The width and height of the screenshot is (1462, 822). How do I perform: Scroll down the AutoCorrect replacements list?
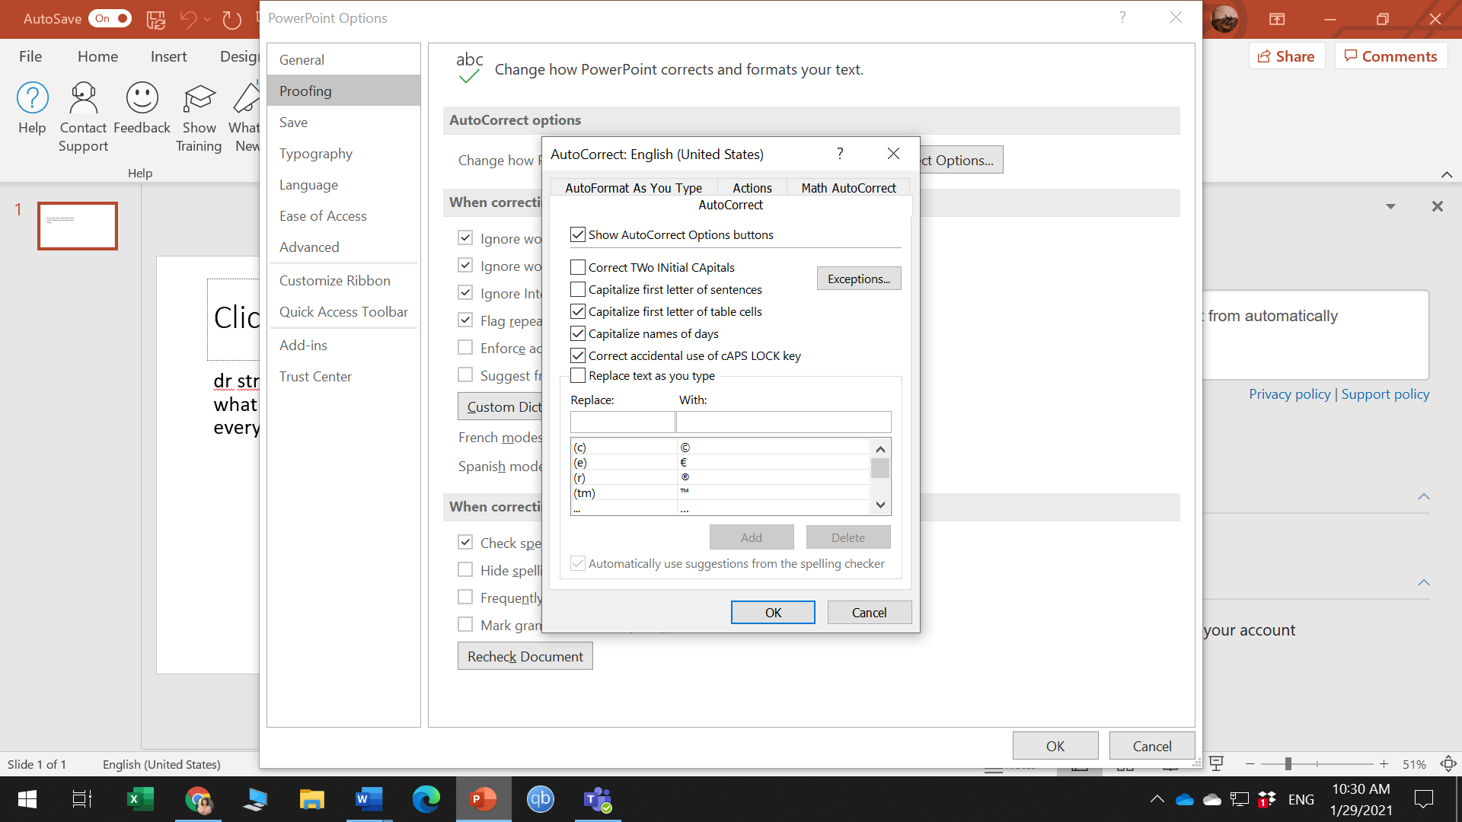880,506
